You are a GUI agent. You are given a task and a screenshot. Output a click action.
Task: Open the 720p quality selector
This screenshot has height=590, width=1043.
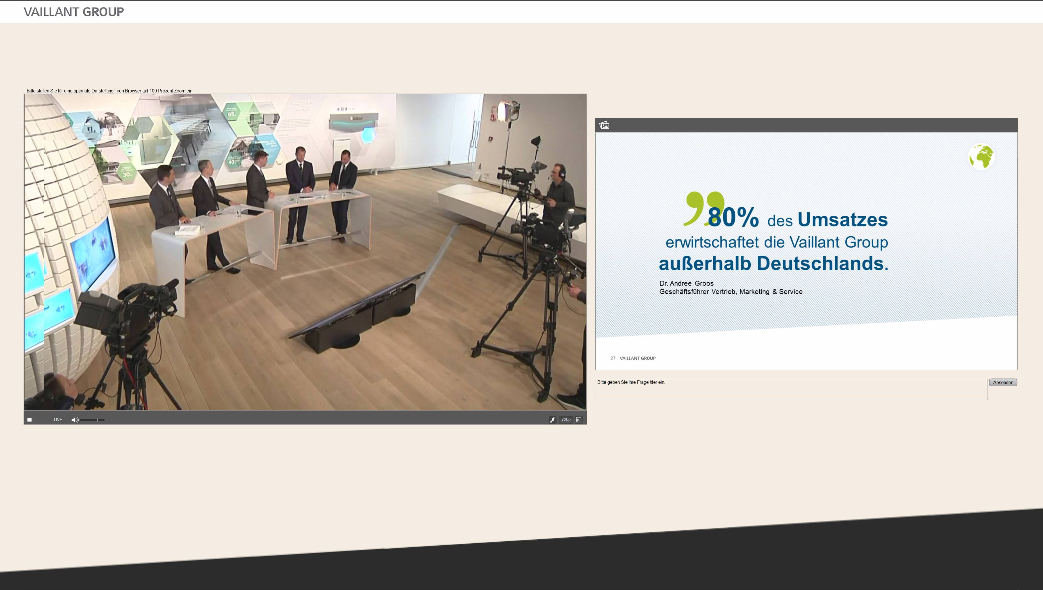click(566, 420)
